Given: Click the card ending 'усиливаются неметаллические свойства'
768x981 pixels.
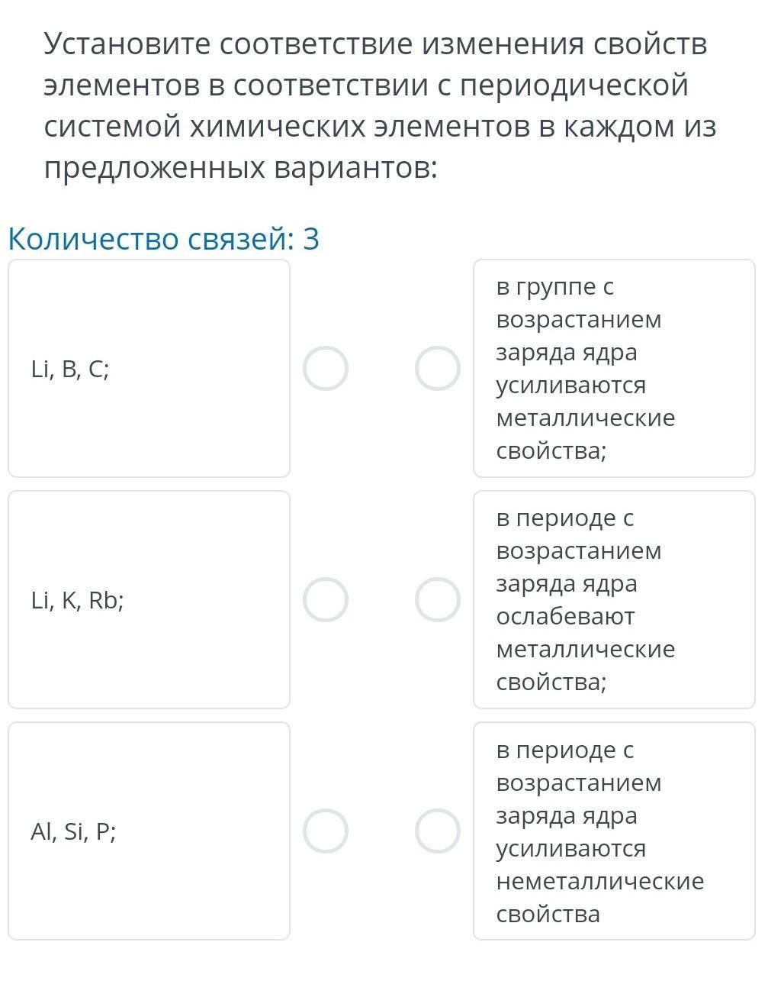Looking at the screenshot, I should pyautogui.click(x=614, y=831).
